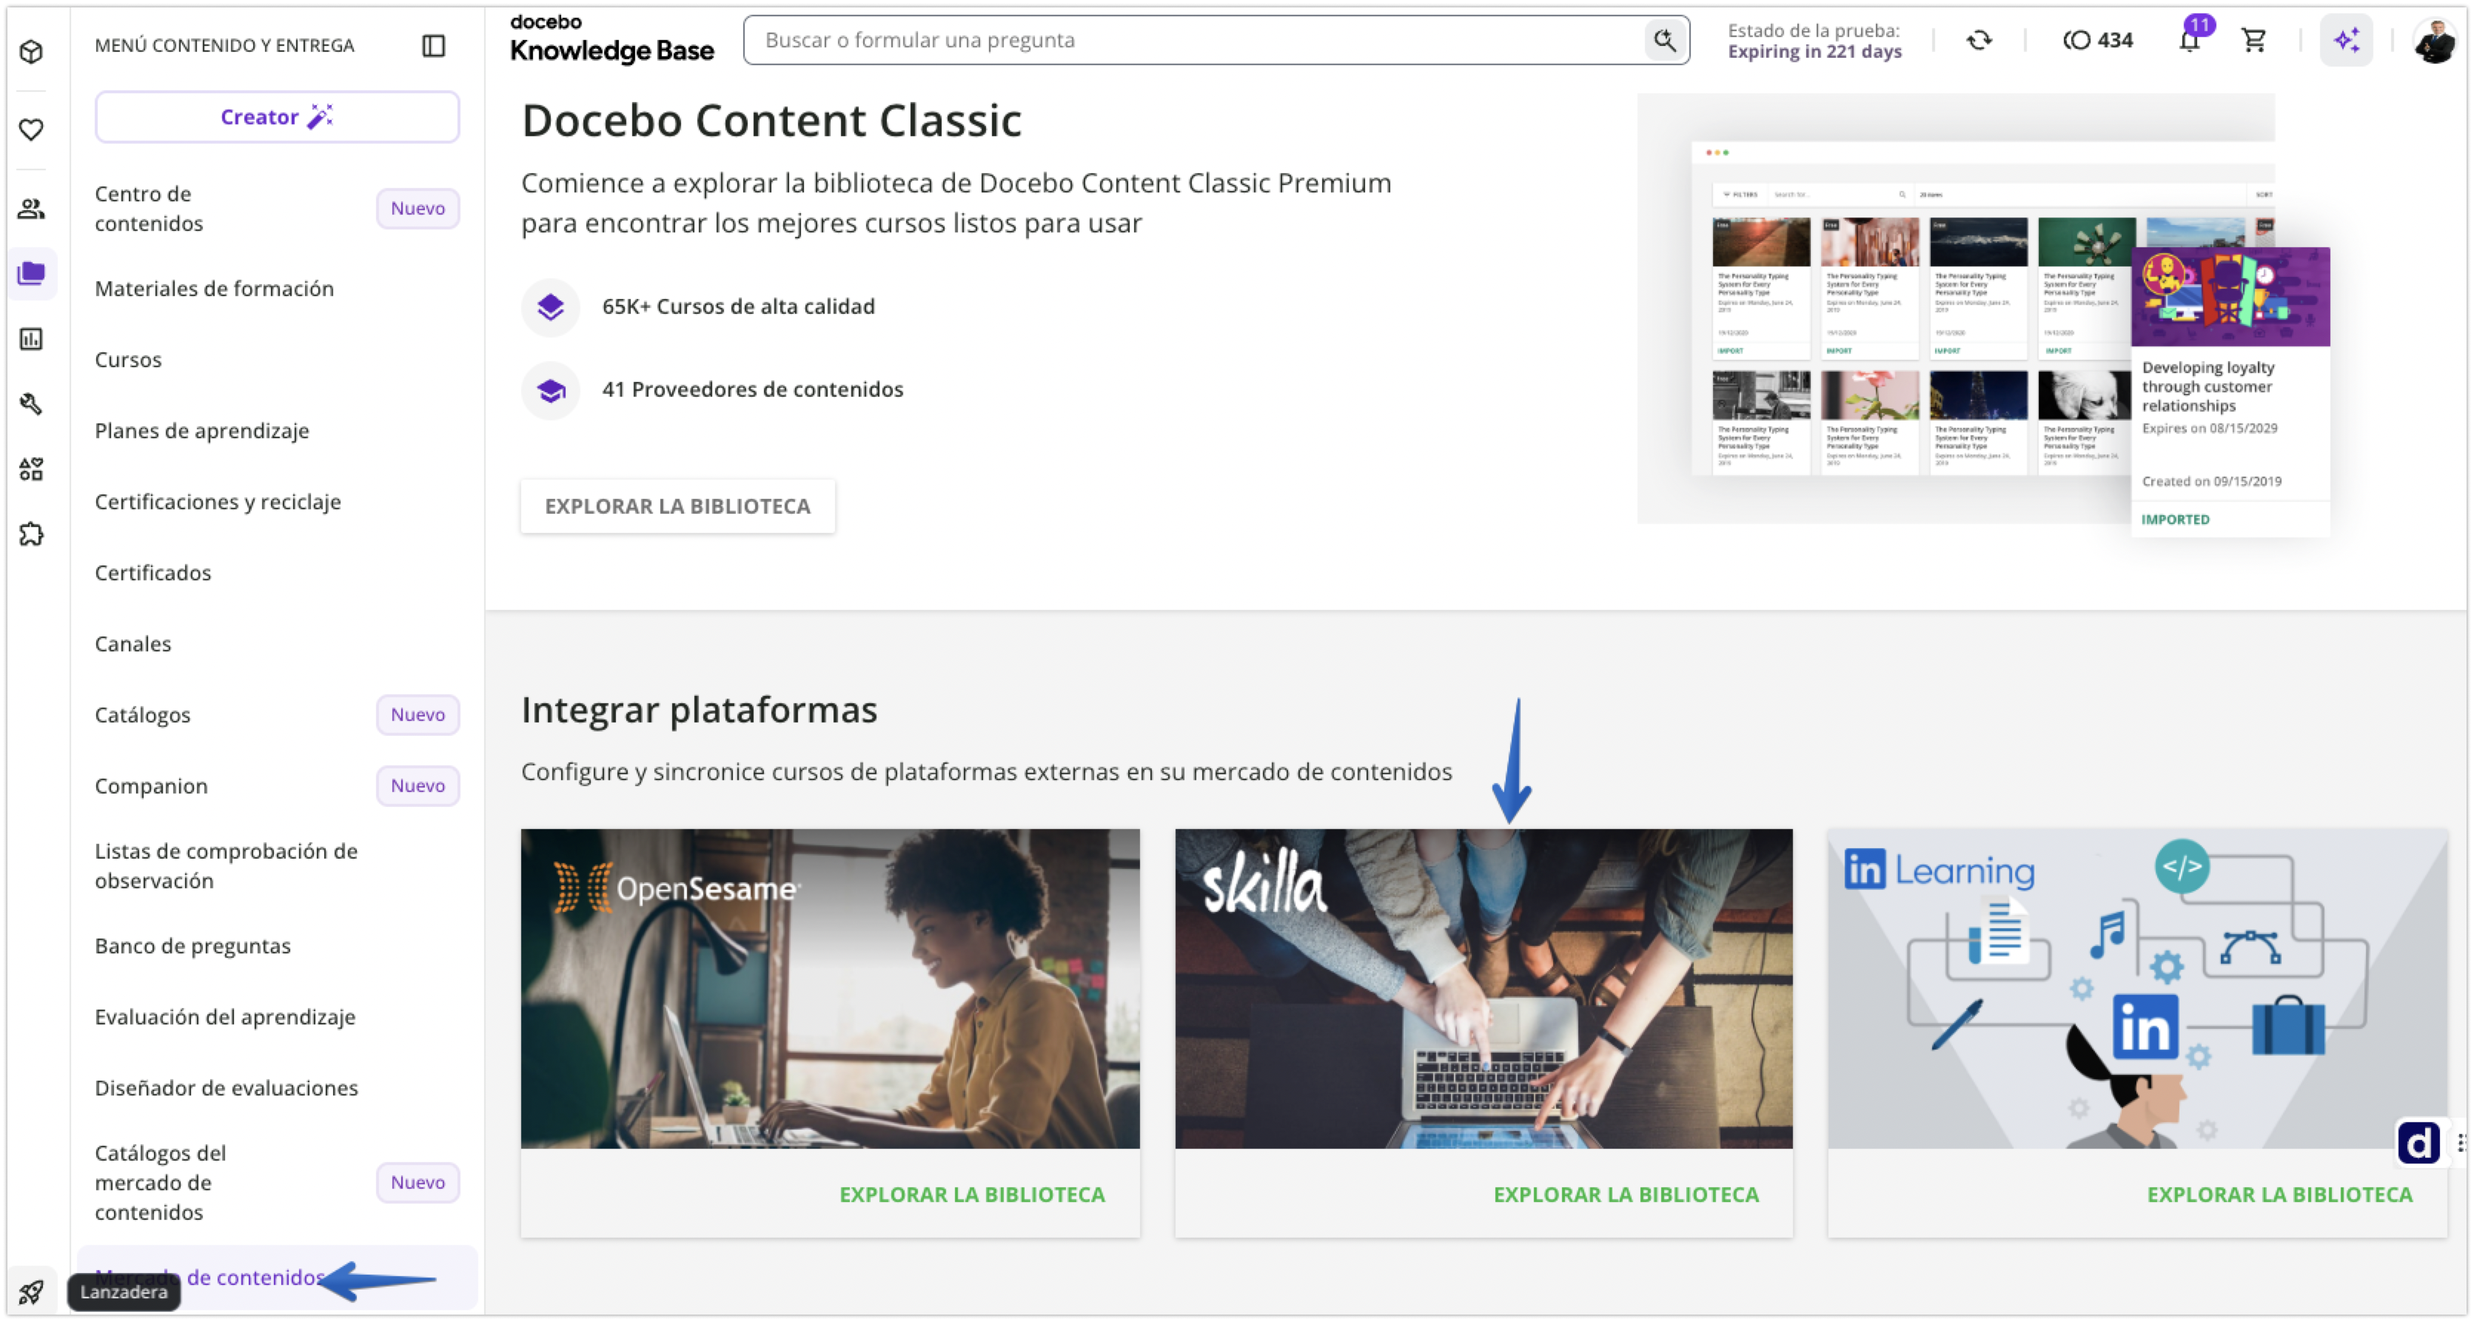The height and width of the screenshot is (1322, 2474).
Task: Click the Skilla card image
Action: point(1484,989)
